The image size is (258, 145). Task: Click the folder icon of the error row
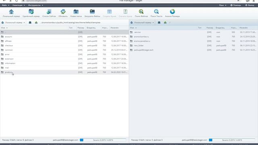[2, 54]
